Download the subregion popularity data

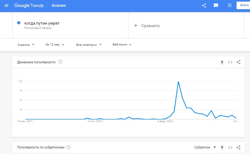222,148
